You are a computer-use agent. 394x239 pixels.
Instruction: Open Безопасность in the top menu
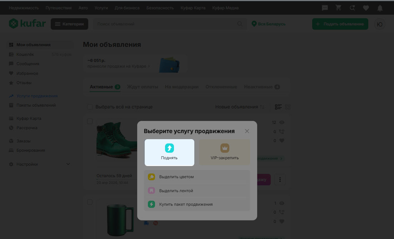160,8
